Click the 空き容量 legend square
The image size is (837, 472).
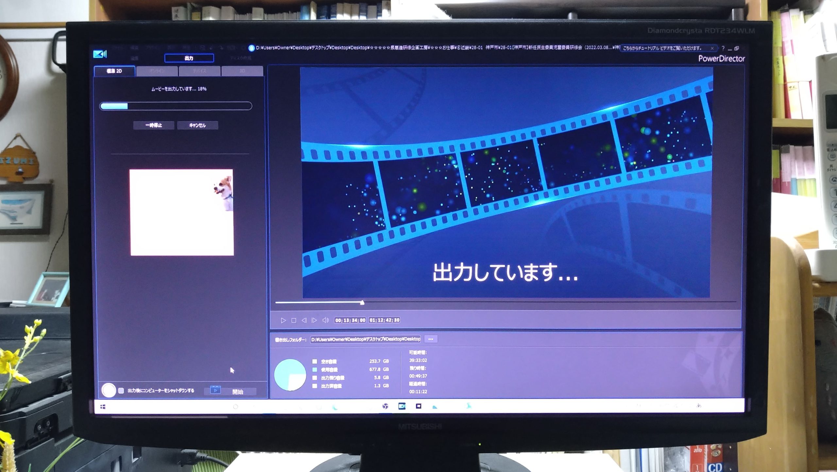click(x=315, y=361)
